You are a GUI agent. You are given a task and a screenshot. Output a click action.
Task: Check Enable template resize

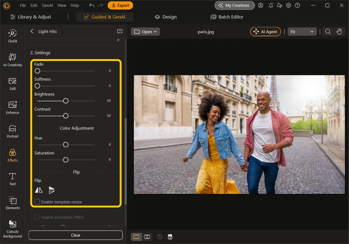point(37,202)
